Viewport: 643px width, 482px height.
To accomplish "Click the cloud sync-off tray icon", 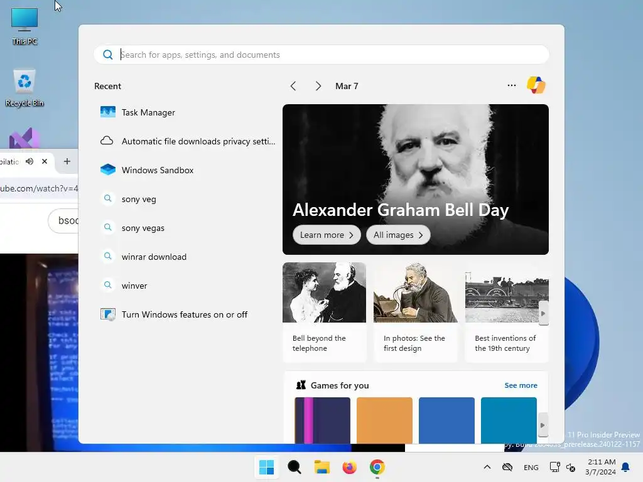I will click(x=507, y=467).
